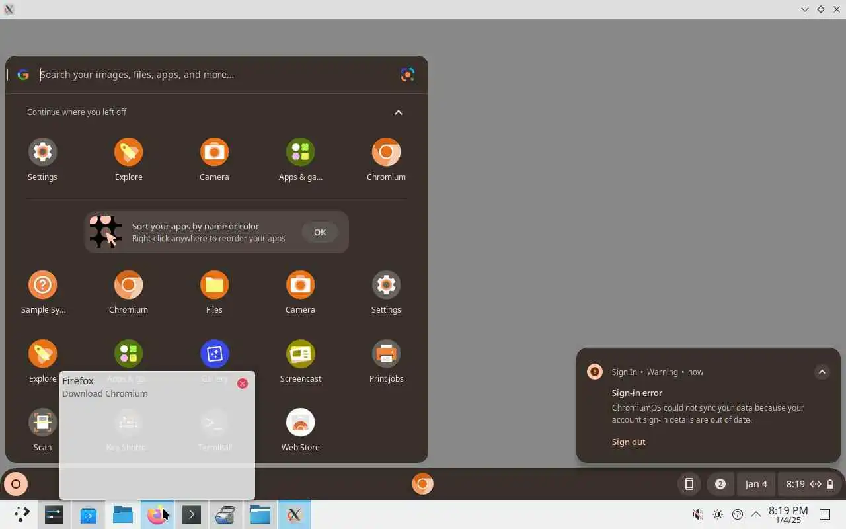Open the Jan 4 calendar date button
The width and height of the screenshot is (846, 529).
click(x=756, y=484)
